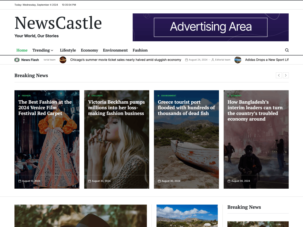The image size is (303, 227).
Task: Click the News Flash ticker icon
Action: coord(17,60)
